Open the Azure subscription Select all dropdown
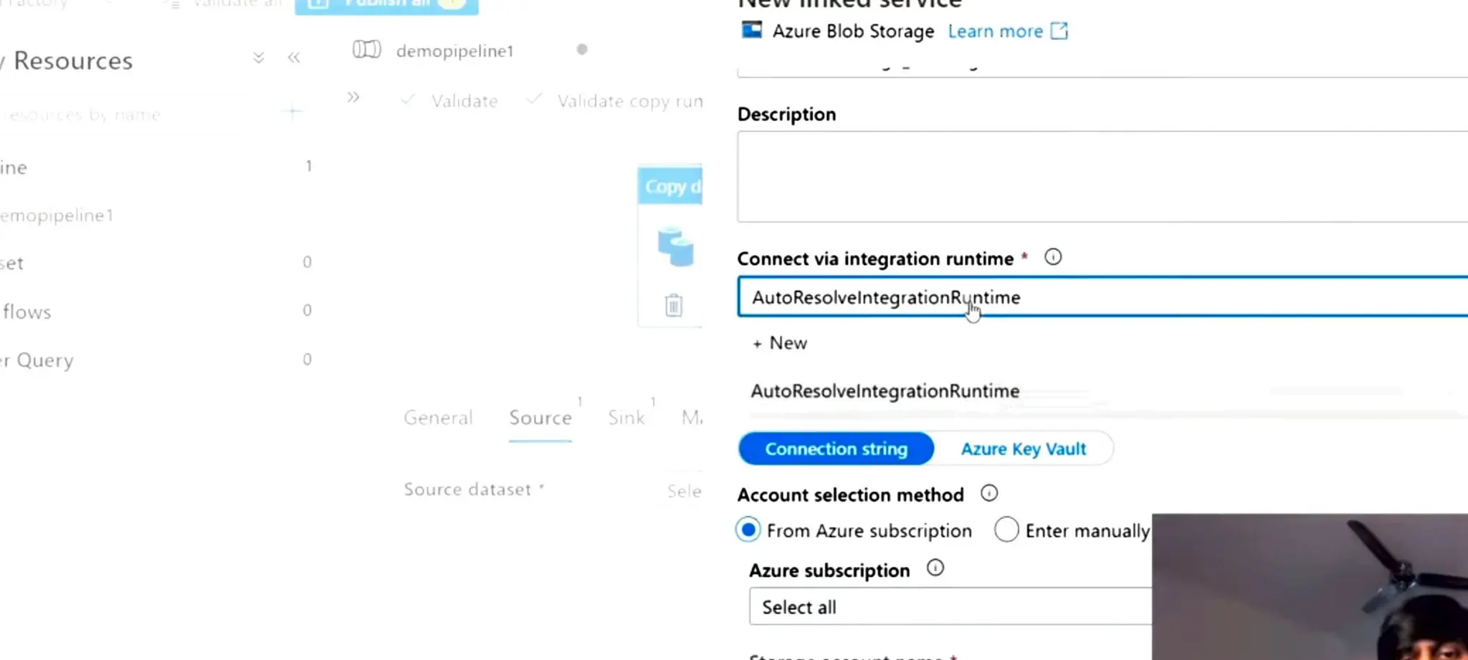 (x=950, y=607)
